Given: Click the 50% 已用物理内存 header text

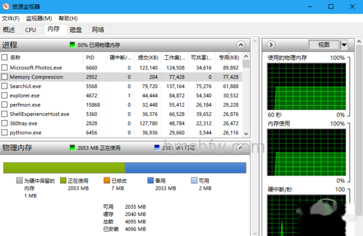Looking at the screenshot, I should click(99, 45).
